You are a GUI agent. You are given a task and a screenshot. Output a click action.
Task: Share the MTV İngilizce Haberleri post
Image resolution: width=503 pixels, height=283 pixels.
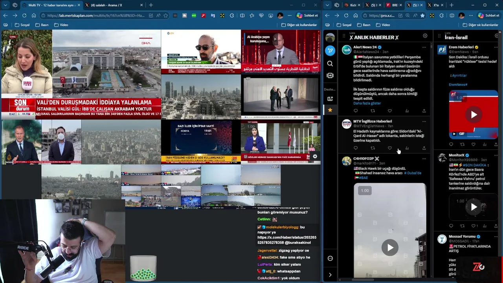point(424,148)
